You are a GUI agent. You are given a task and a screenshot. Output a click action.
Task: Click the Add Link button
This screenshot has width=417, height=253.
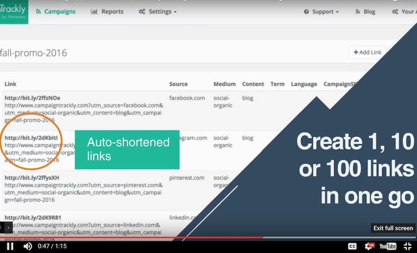pos(367,52)
